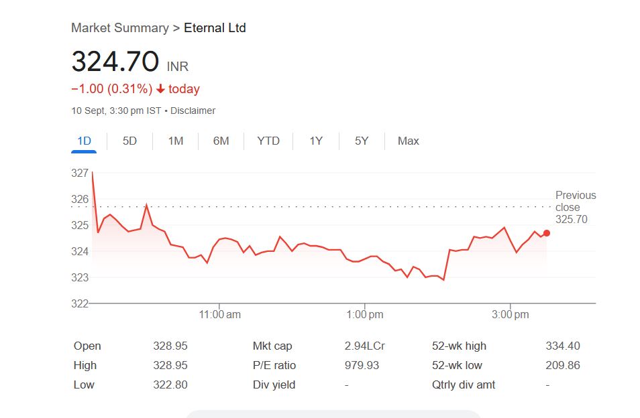Click the Market Summary breadcrumb link
640x418 pixels.
(x=120, y=28)
